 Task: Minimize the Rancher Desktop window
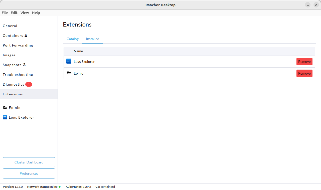[x=308, y=5]
